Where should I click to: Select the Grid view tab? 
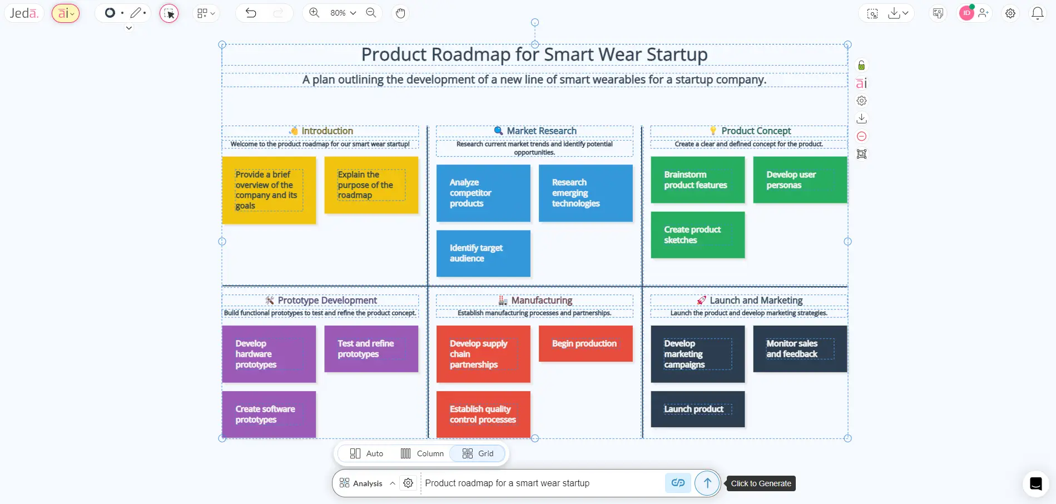click(477, 453)
